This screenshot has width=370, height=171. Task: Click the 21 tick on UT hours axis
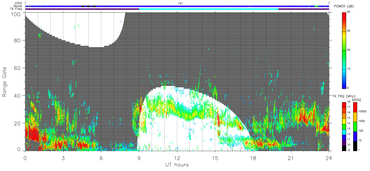point(291,158)
